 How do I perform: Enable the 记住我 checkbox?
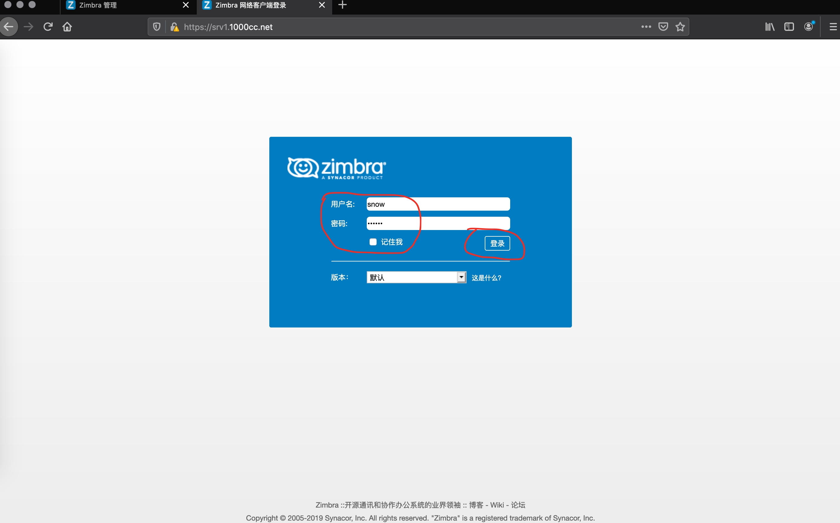click(x=373, y=242)
